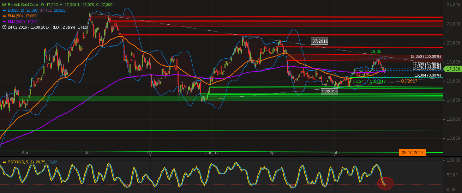Click the 07/2016 annotation box

pyautogui.click(x=320, y=41)
